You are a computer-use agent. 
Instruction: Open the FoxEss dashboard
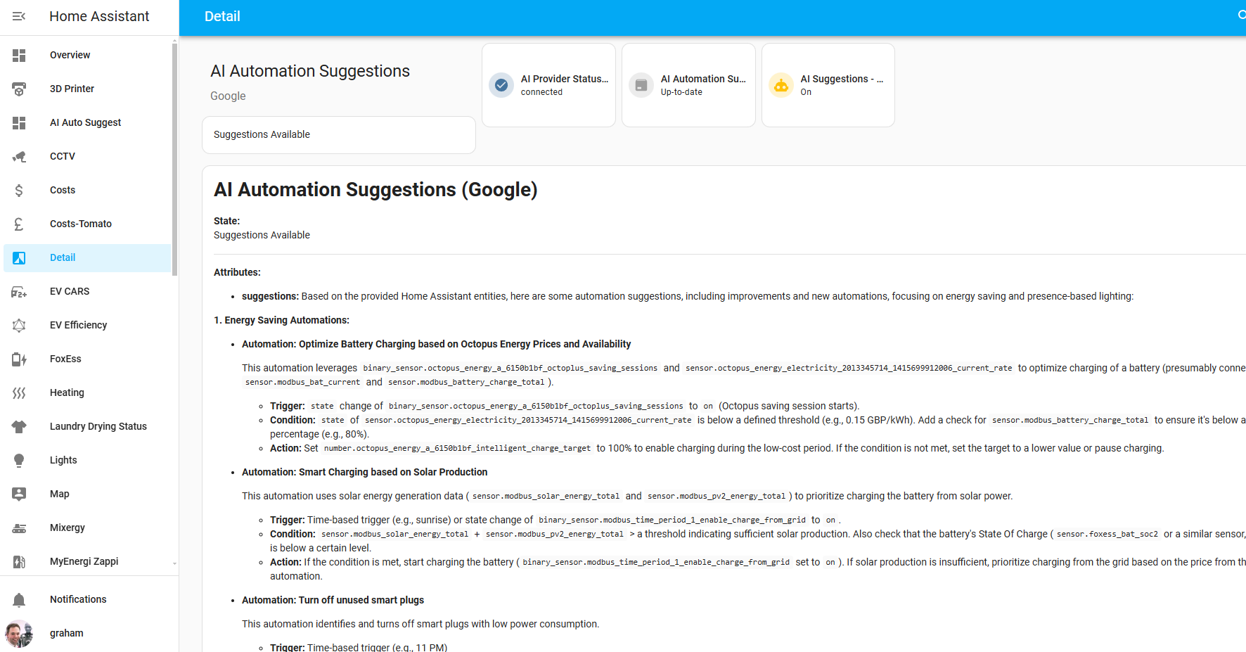click(65, 359)
